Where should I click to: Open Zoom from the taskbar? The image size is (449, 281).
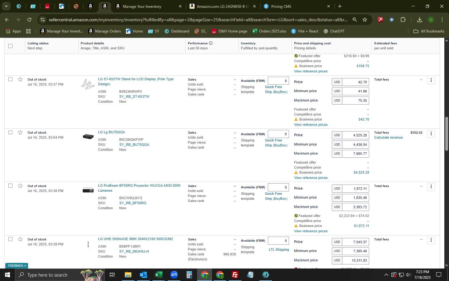tap(174, 275)
